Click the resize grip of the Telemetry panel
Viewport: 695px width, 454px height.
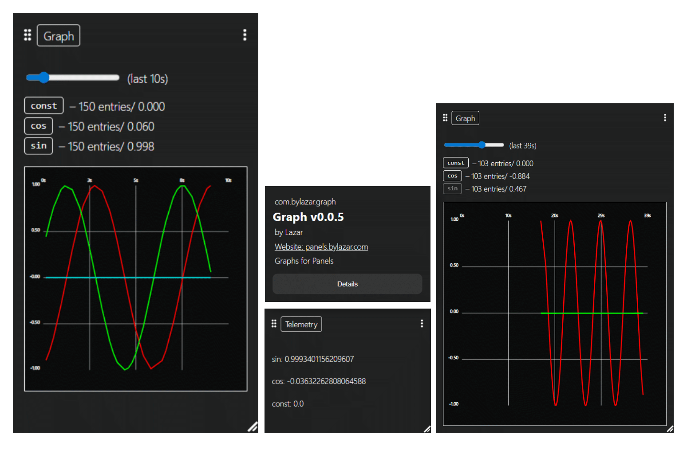[427, 429]
